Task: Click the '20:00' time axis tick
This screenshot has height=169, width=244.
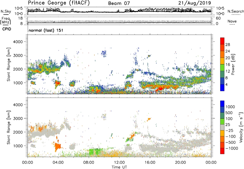Action: tap(180, 163)
